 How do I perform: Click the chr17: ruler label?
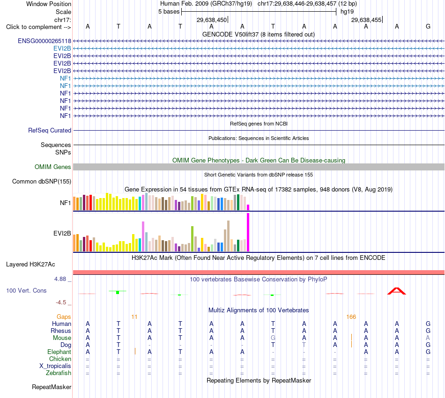(x=63, y=20)
